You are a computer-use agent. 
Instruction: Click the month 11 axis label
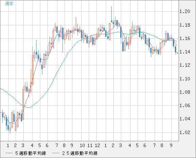[x=90, y=145]
